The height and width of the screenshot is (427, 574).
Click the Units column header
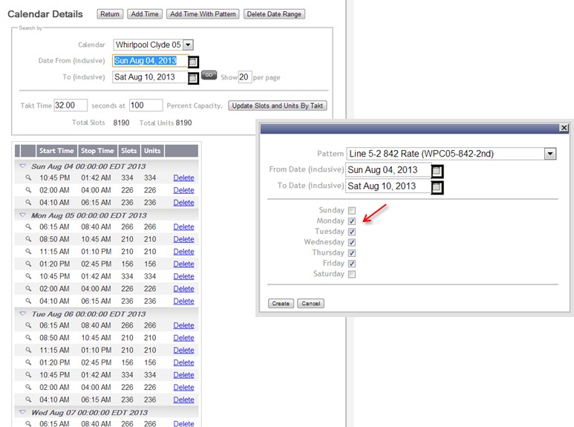click(x=152, y=151)
